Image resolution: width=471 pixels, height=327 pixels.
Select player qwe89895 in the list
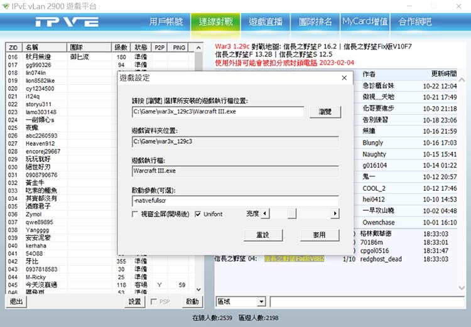[x=40, y=222]
